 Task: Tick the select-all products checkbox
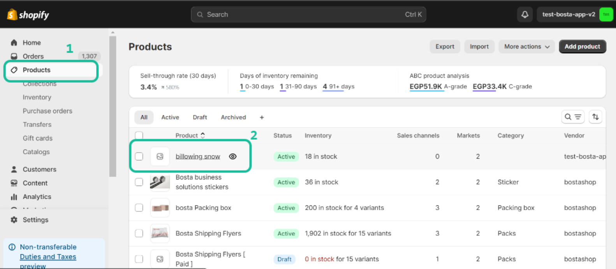coord(139,135)
